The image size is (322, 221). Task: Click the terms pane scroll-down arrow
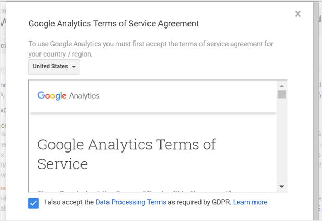point(281,186)
